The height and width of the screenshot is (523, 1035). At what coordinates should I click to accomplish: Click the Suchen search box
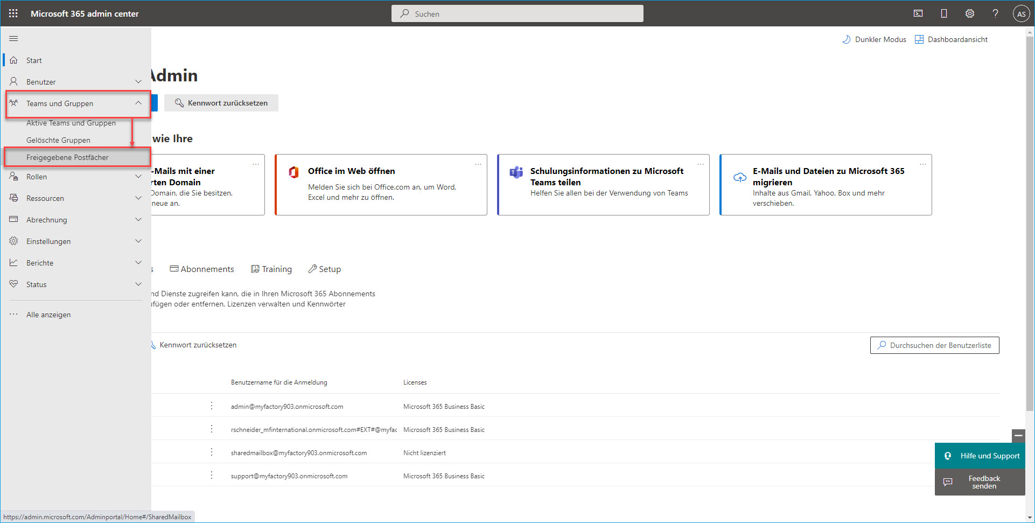(x=517, y=14)
